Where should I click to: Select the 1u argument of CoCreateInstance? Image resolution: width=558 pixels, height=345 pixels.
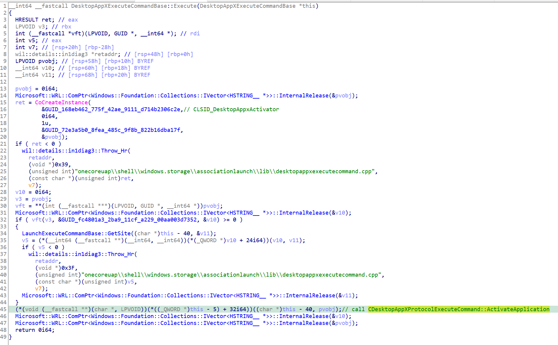46,123
